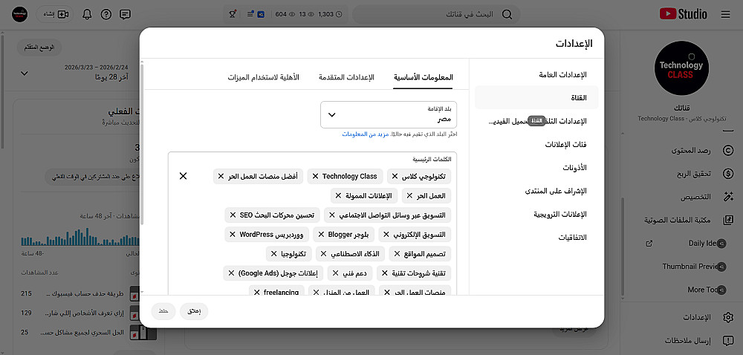Select الإشراف على المنتدى settings item
The height and width of the screenshot is (355, 743).
click(x=537, y=191)
